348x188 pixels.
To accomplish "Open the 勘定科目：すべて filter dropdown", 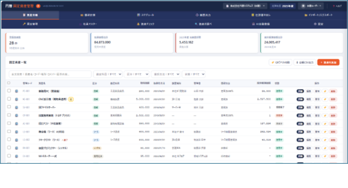I will pos(108,74).
